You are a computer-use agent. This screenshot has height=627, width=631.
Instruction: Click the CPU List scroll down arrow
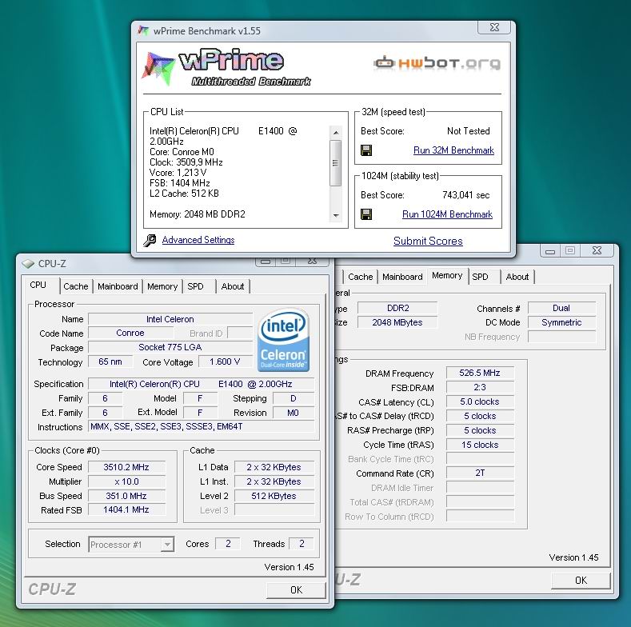click(336, 216)
